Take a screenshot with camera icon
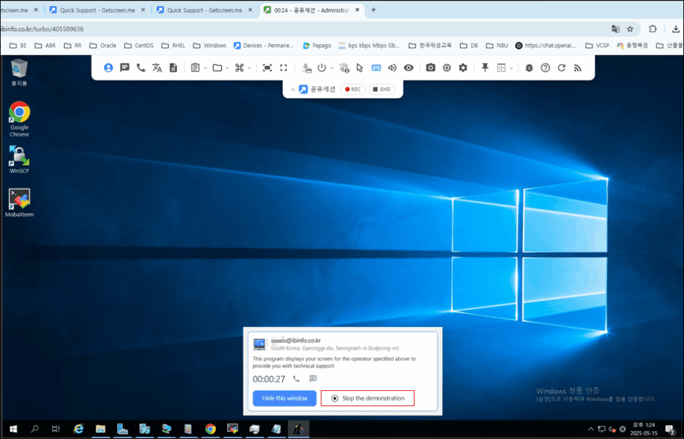The height and width of the screenshot is (439, 684). pos(431,67)
